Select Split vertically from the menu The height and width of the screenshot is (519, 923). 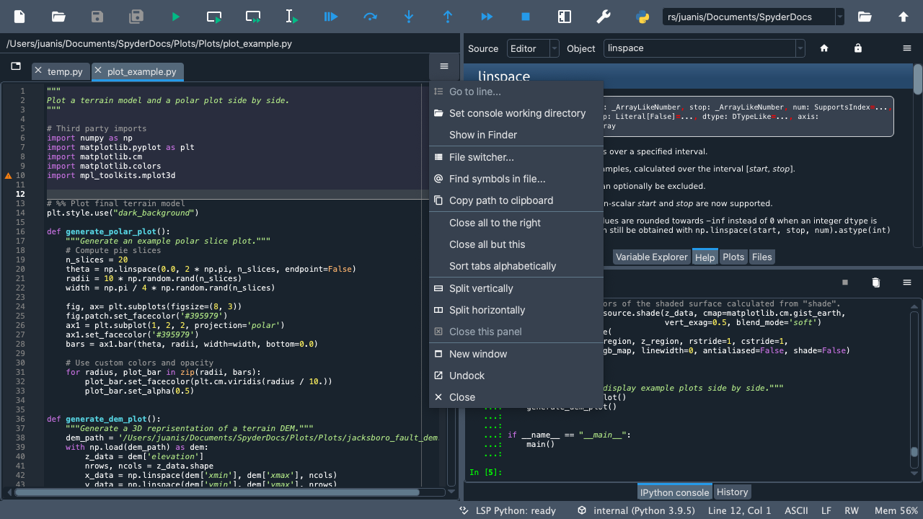coord(481,288)
